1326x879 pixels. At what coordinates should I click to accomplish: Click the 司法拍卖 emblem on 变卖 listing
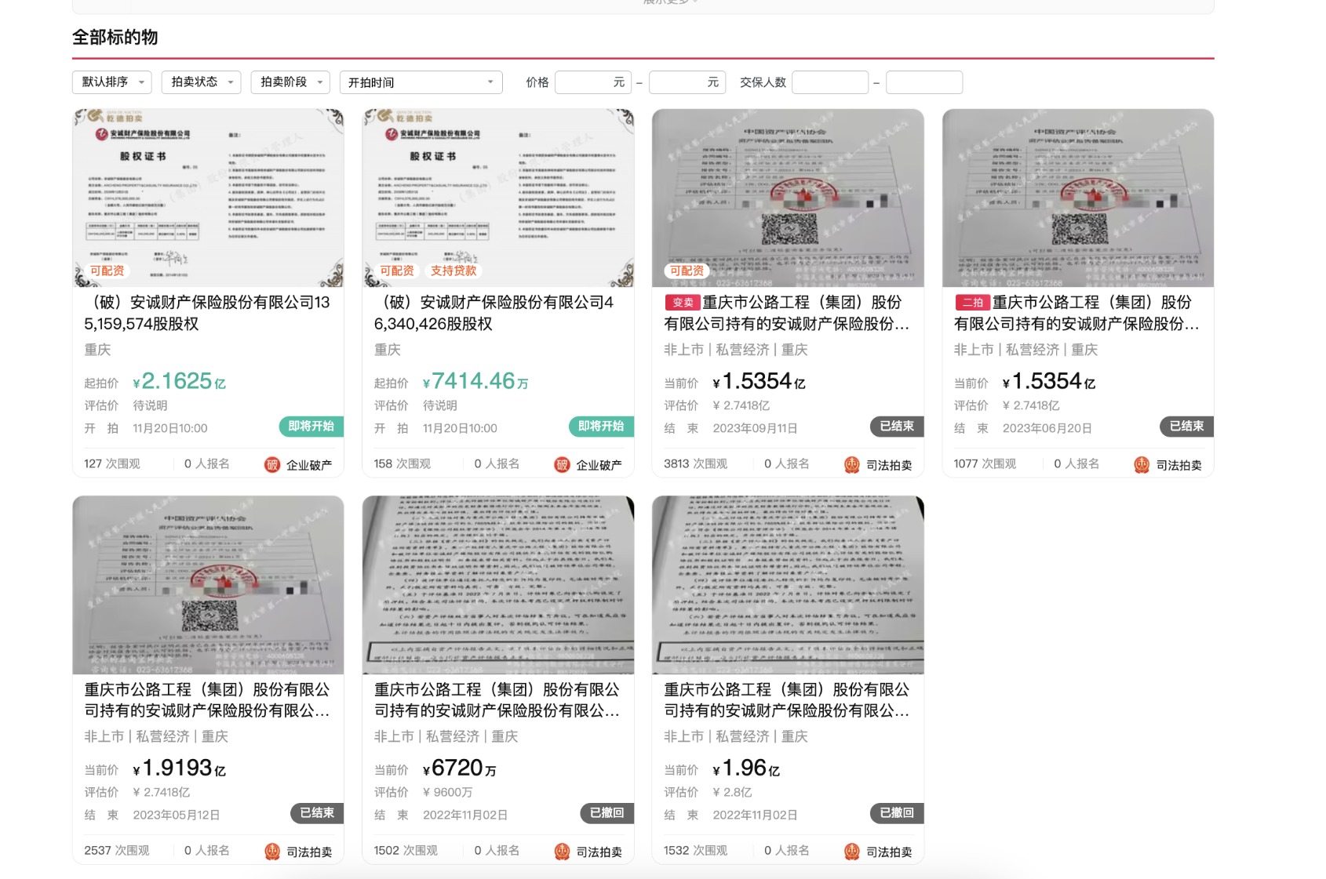[x=852, y=465]
